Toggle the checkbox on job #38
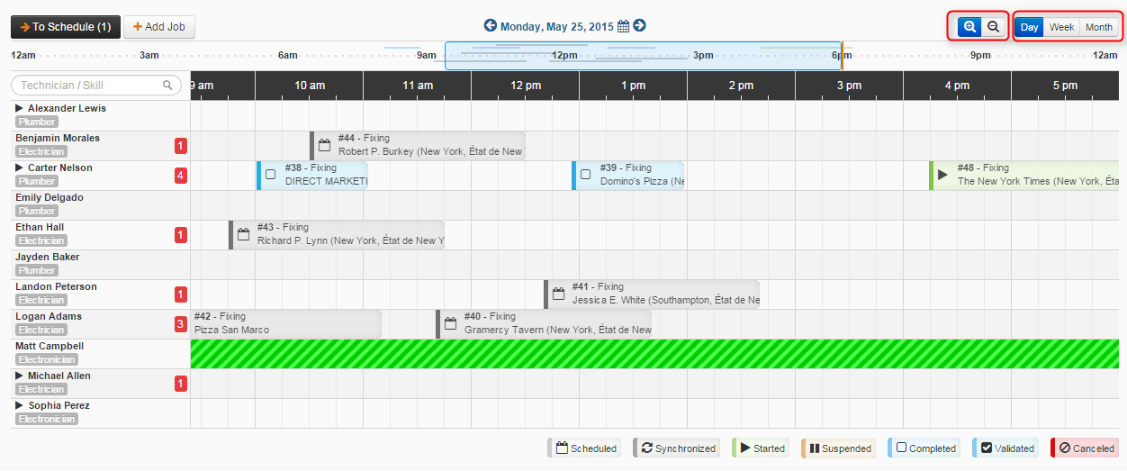Screen dimensions: 1127x471 (271, 175)
